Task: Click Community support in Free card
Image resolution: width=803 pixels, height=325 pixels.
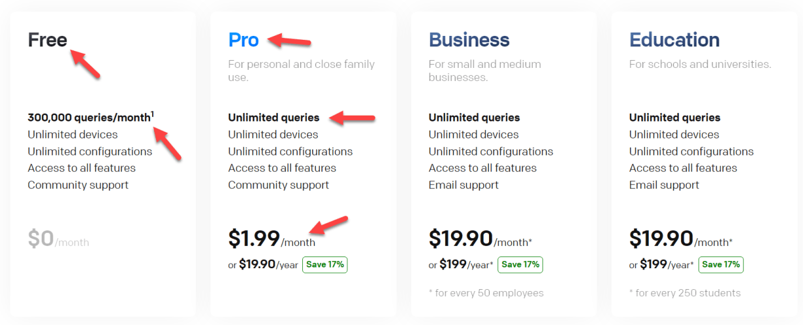Action: (x=78, y=185)
